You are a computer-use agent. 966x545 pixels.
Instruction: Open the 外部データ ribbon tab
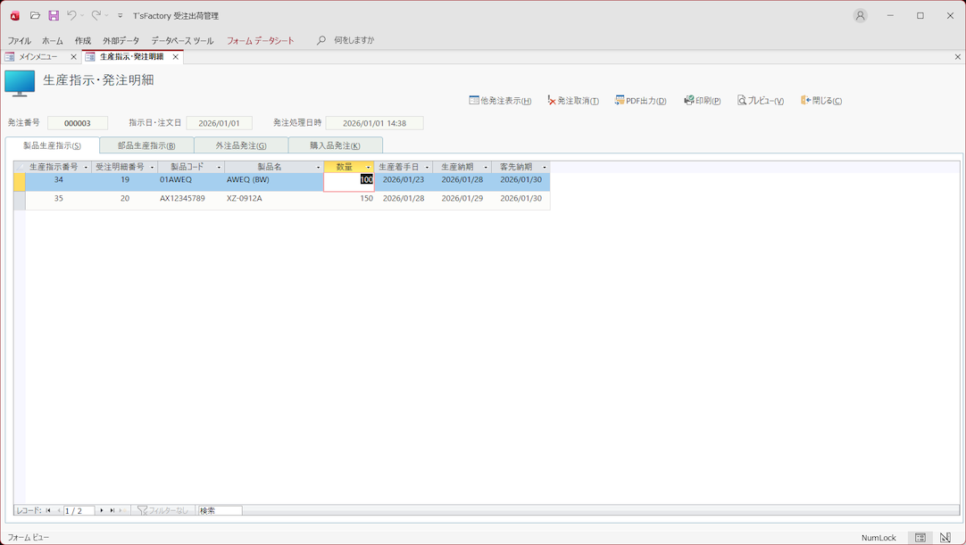(121, 41)
